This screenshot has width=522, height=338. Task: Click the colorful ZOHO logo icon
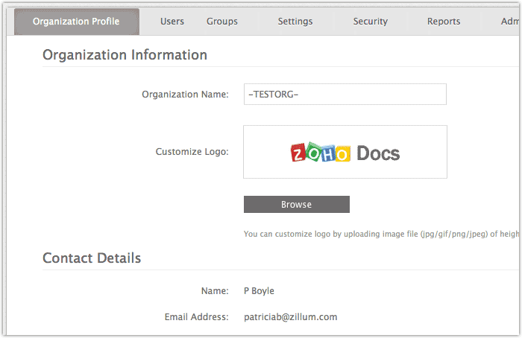point(320,153)
